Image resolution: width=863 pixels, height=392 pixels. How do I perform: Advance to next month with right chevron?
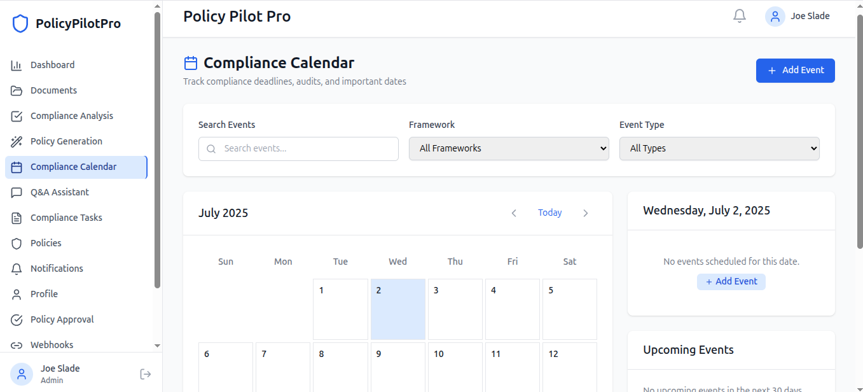click(586, 213)
